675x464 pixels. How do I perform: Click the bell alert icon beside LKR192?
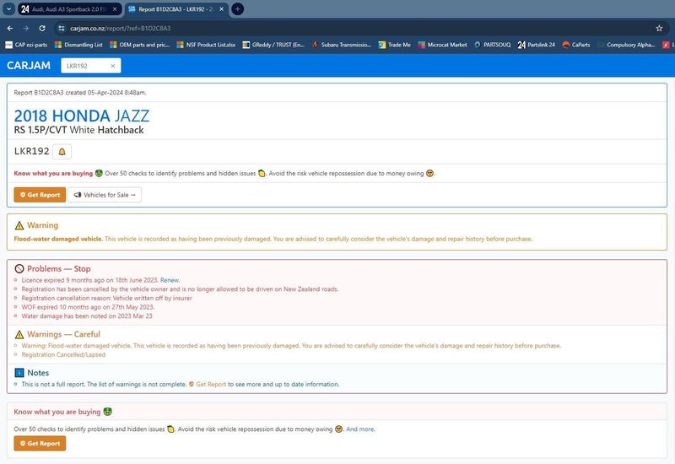pos(62,152)
